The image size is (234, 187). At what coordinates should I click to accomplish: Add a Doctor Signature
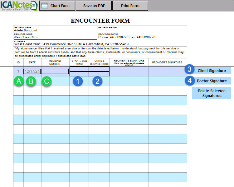(212, 81)
